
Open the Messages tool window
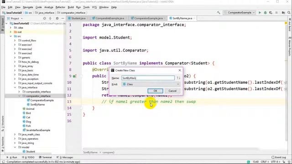[65, 157]
